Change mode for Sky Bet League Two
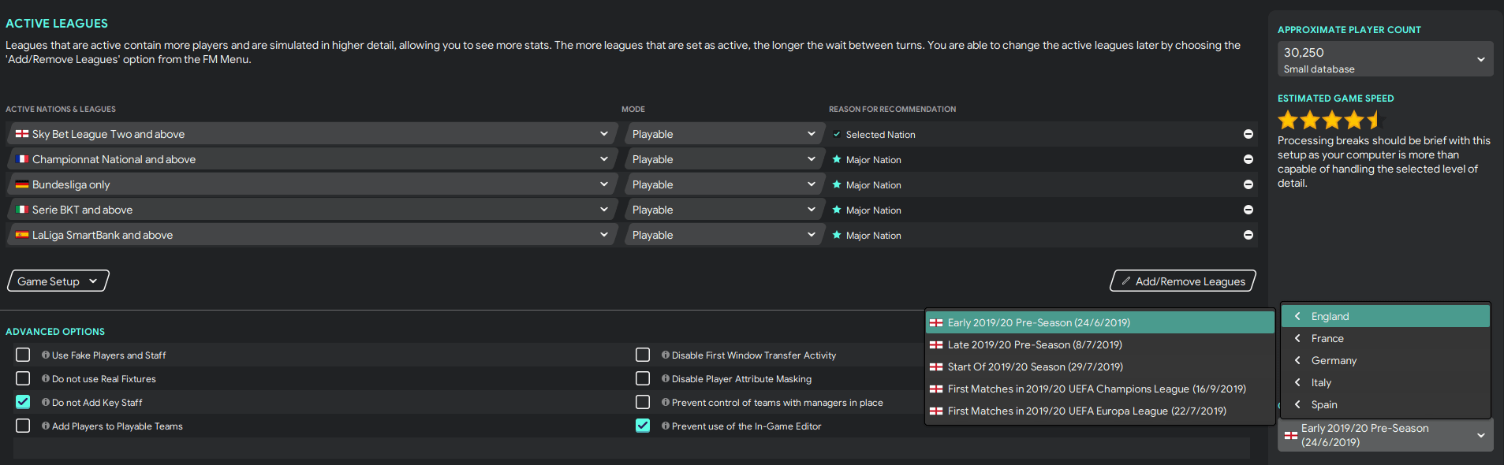The height and width of the screenshot is (465, 1504). (x=724, y=134)
